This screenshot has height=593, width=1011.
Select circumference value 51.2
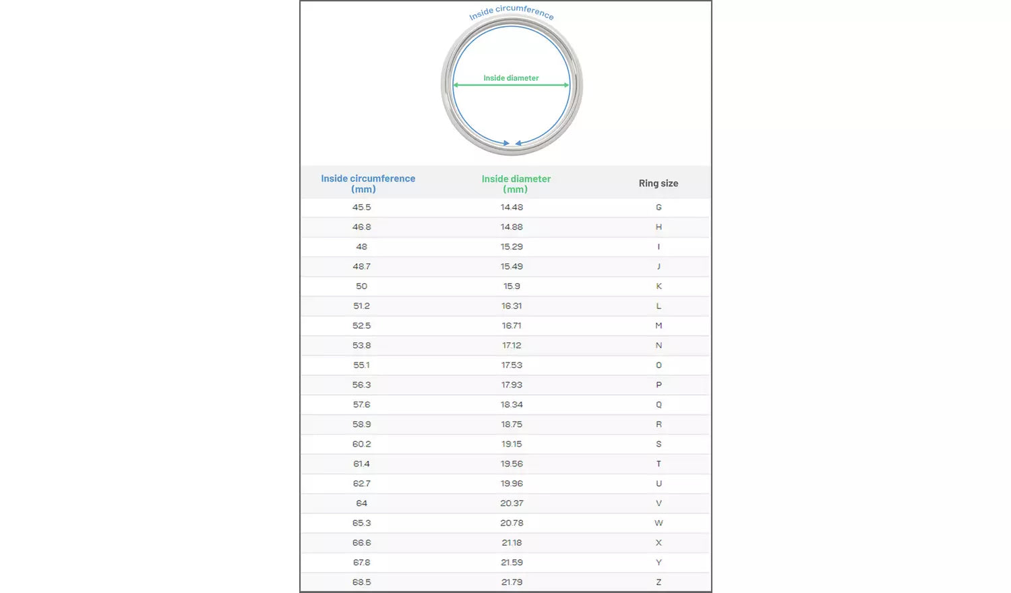tap(361, 306)
